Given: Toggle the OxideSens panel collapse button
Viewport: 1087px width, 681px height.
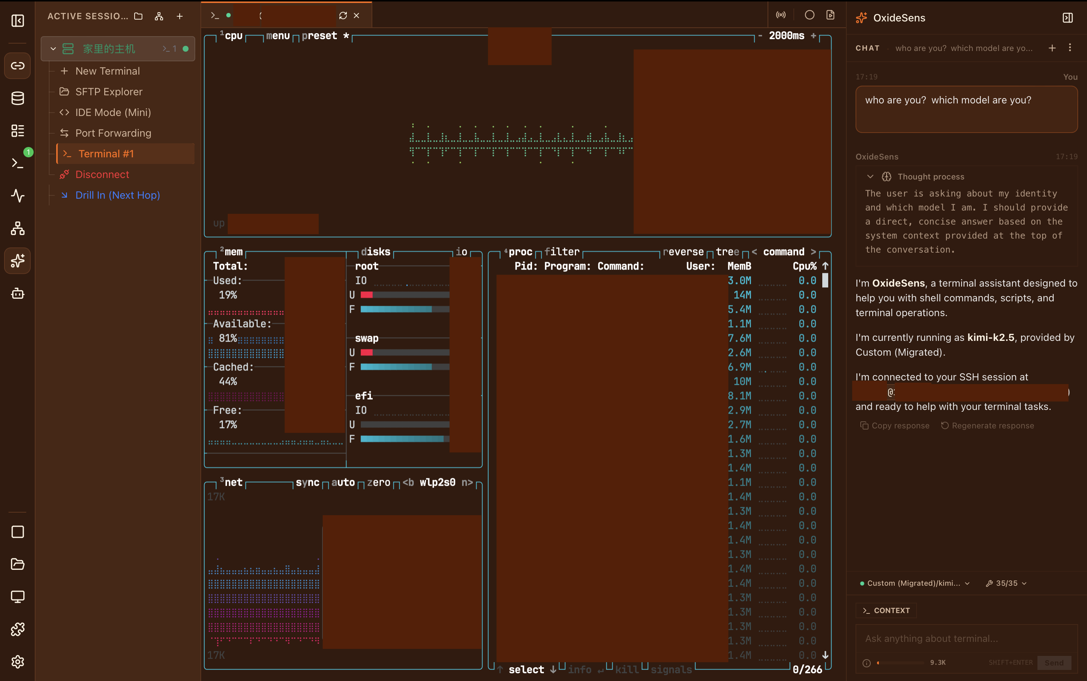Looking at the screenshot, I should (x=1068, y=18).
